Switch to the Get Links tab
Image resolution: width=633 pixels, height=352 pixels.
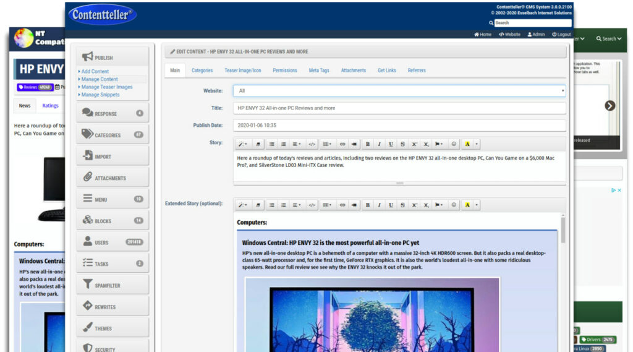(x=387, y=71)
